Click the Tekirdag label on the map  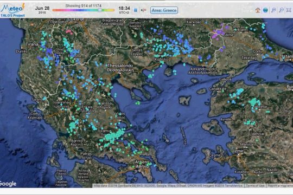click(x=249, y=58)
